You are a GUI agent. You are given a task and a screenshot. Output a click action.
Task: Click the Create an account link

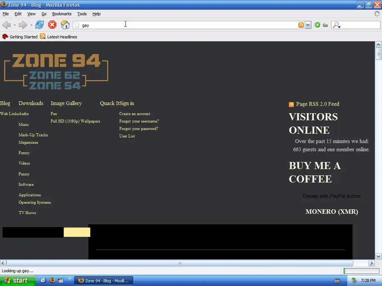click(135, 114)
